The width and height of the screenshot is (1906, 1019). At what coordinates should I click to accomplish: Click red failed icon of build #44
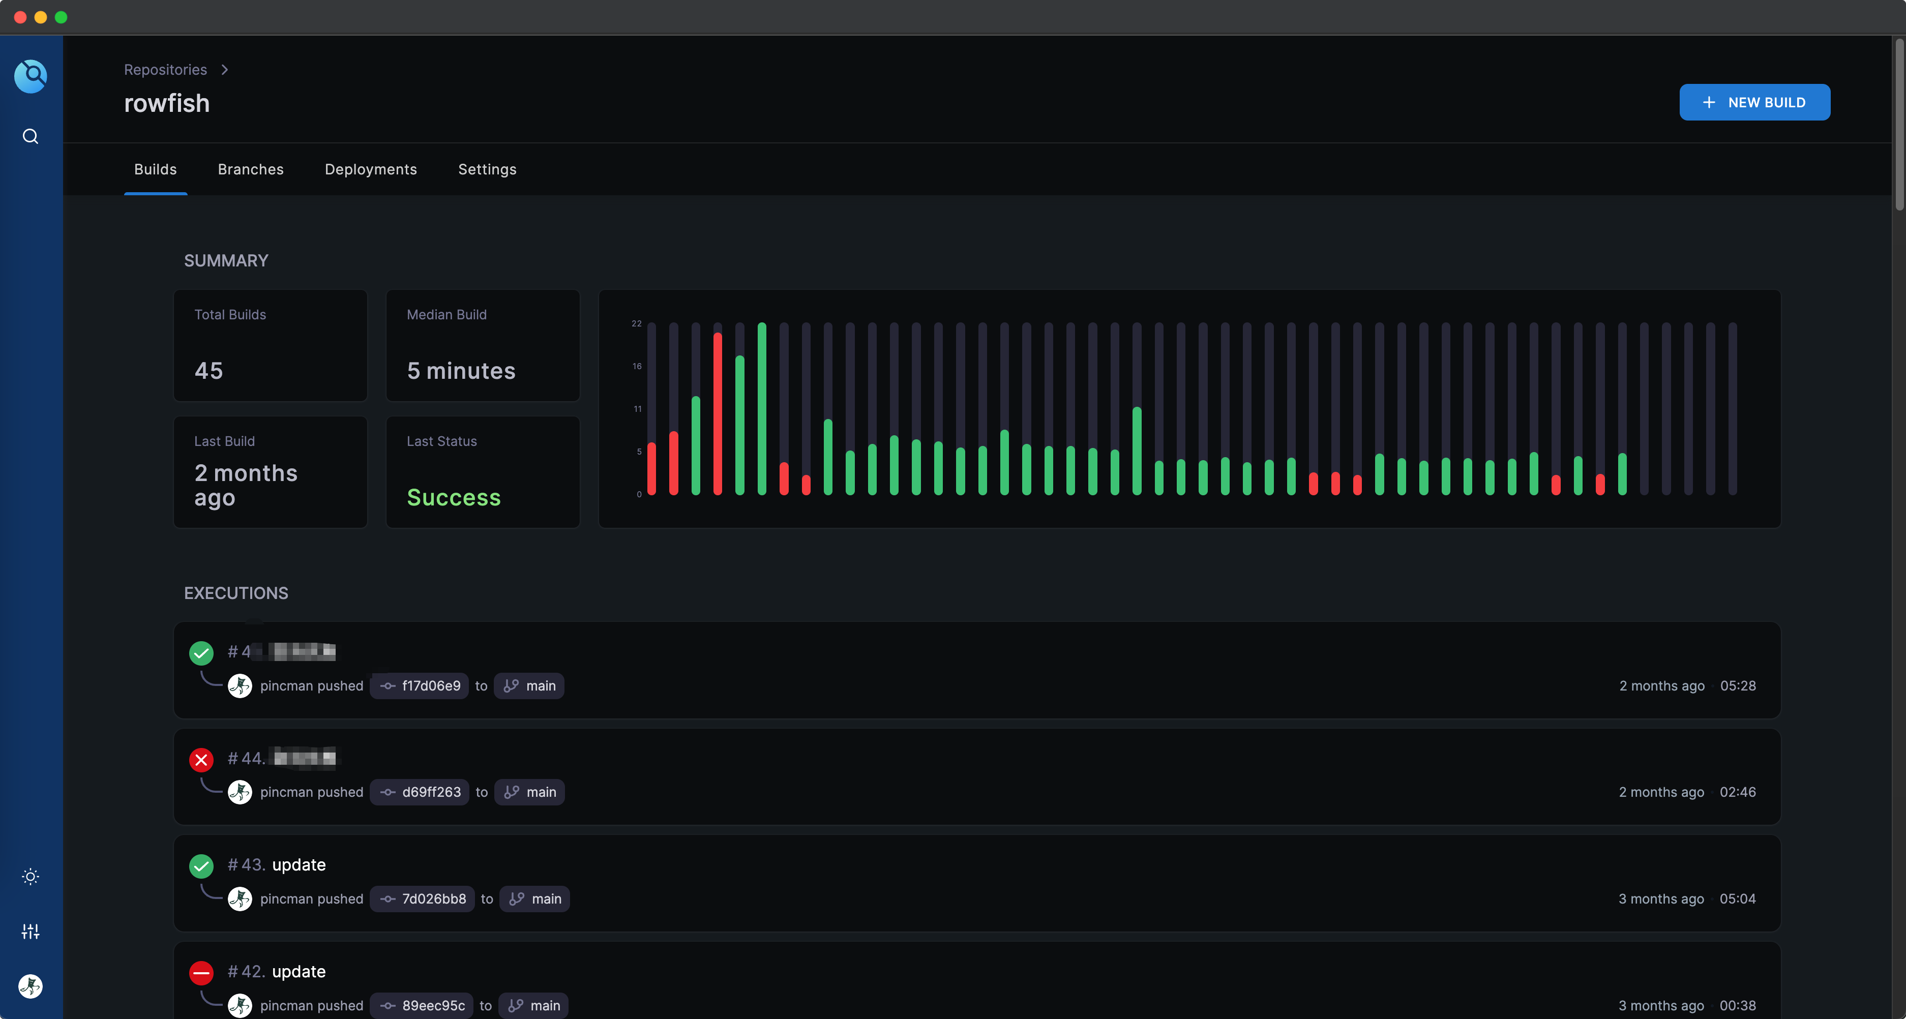click(x=201, y=759)
